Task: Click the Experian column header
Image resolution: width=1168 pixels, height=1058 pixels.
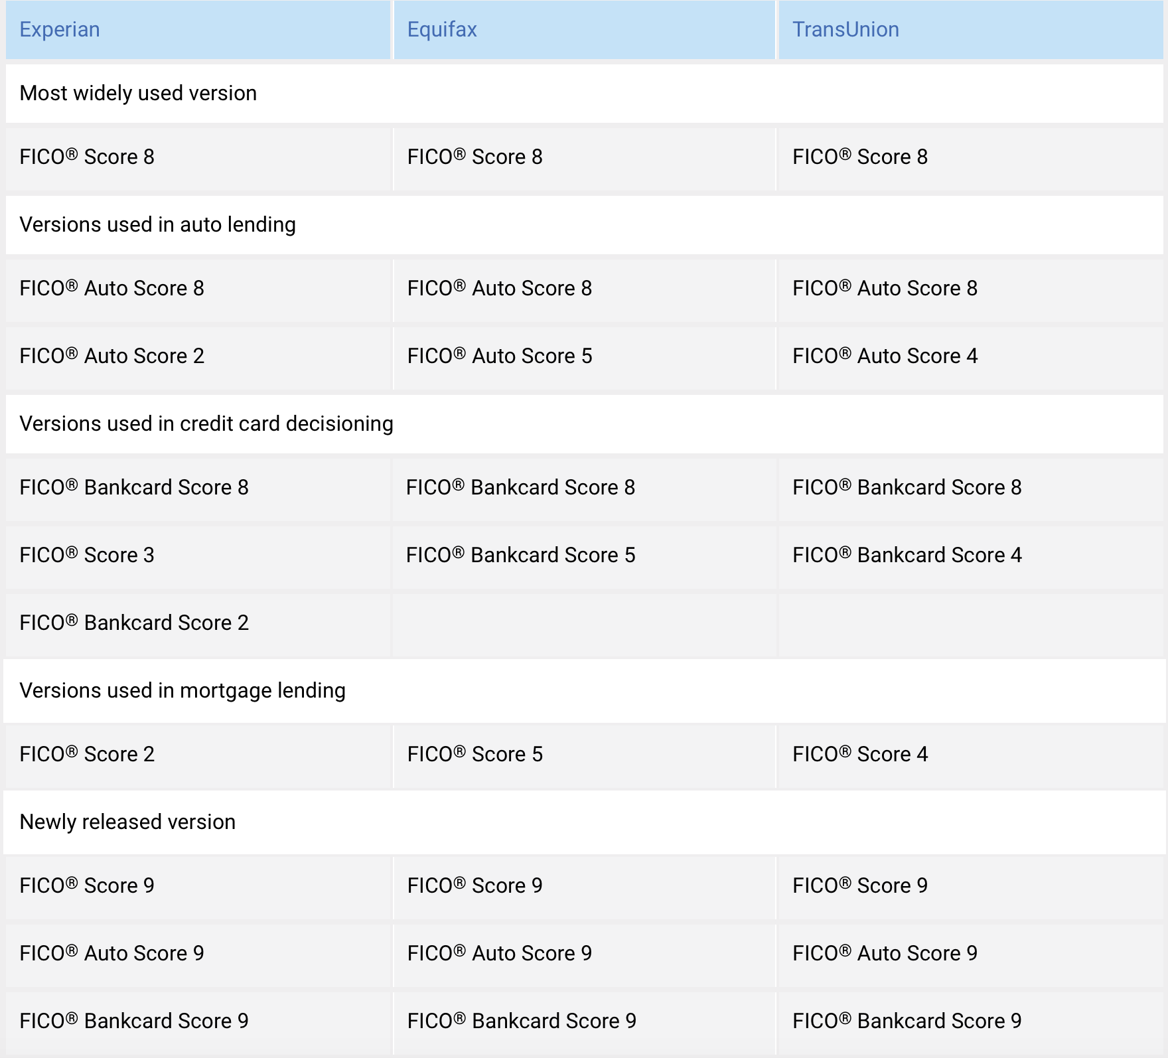Action: pos(198,30)
